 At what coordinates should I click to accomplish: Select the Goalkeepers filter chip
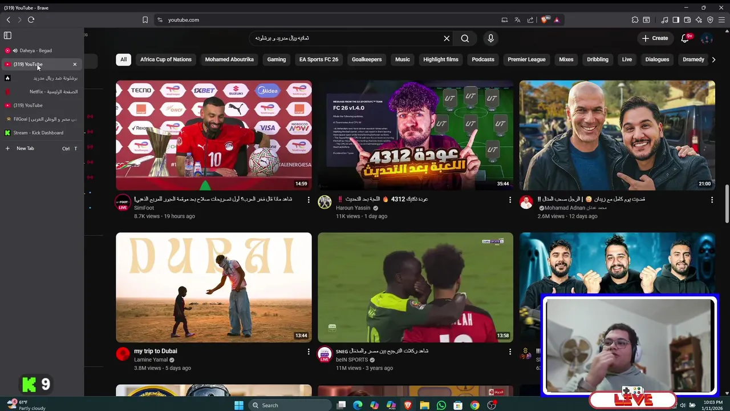(x=367, y=59)
